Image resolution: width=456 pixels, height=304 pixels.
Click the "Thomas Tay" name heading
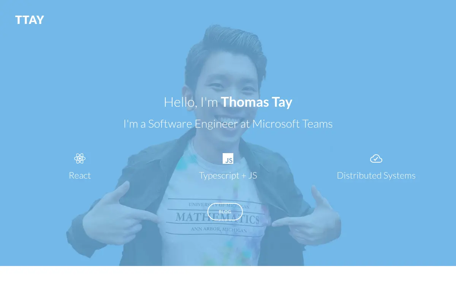[x=256, y=102]
